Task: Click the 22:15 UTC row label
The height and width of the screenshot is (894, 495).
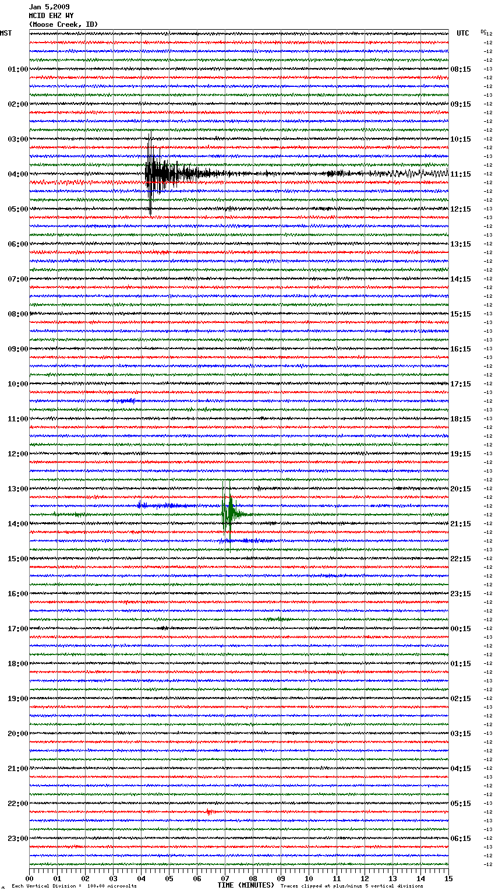Action: click(461, 559)
